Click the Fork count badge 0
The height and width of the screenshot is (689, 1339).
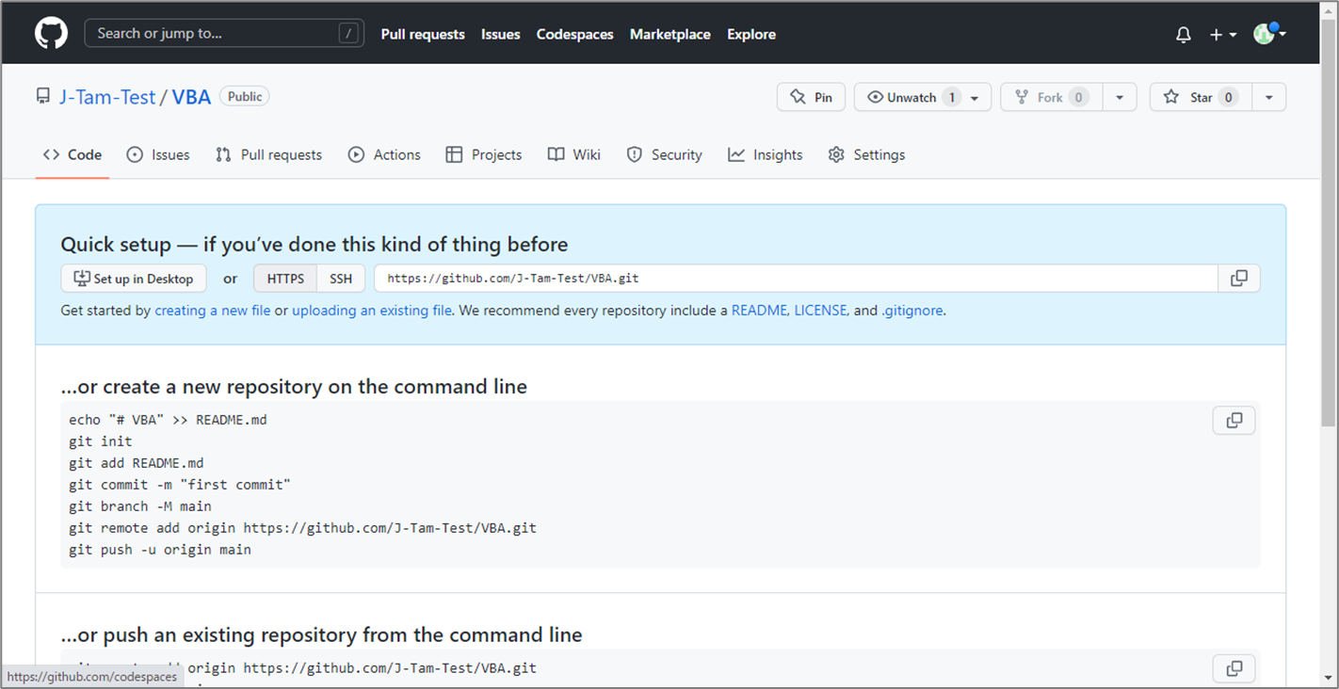coord(1079,97)
